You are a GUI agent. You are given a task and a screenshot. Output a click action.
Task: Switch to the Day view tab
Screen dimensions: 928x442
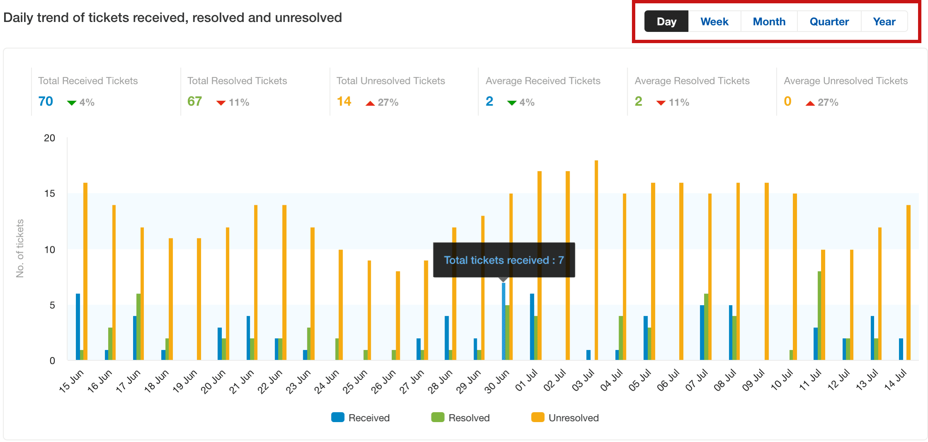point(666,21)
